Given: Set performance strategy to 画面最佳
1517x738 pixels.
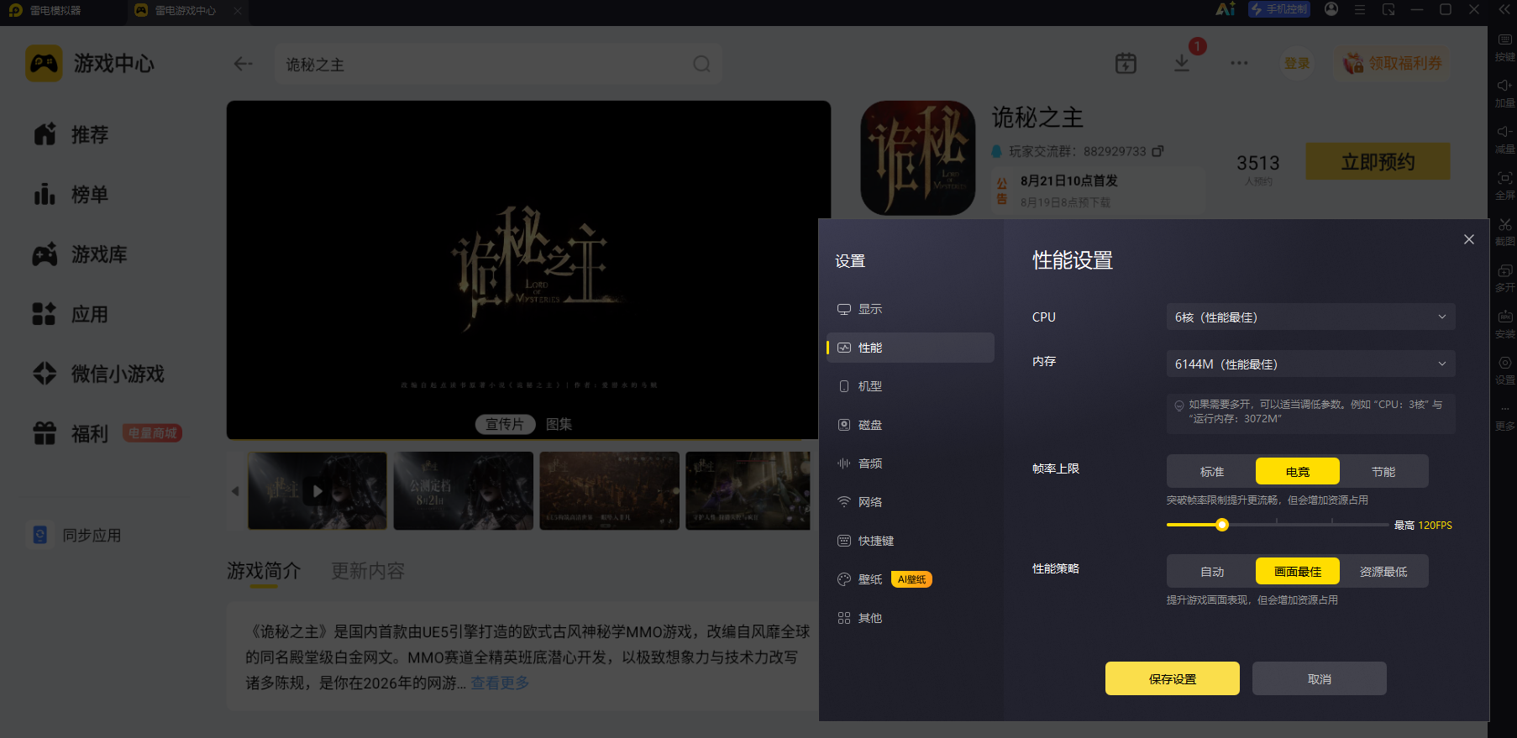Looking at the screenshot, I should pyautogui.click(x=1298, y=572).
